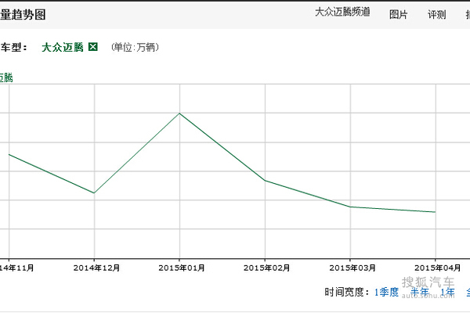
Task: Click the 迈腾 legend link above chart
Action: pos(6,77)
